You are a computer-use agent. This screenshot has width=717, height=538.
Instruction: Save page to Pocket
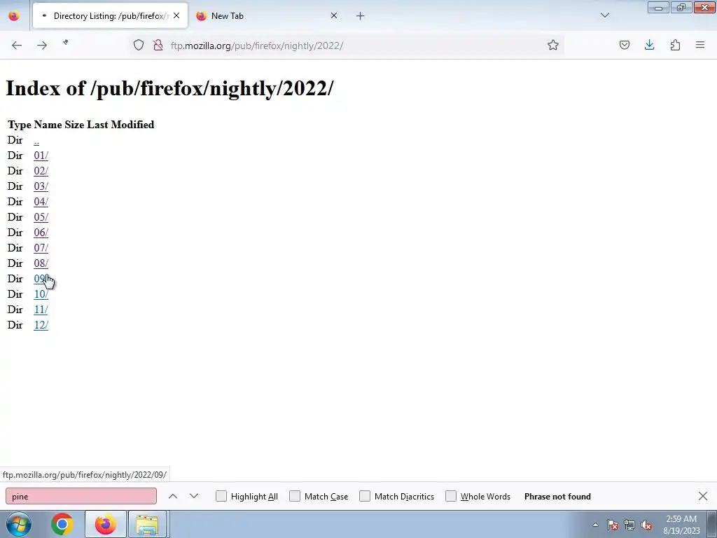click(624, 45)
